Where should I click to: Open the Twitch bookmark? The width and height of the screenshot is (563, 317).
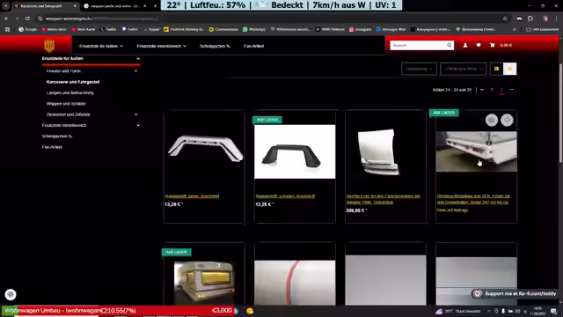[x=129, y=29]
